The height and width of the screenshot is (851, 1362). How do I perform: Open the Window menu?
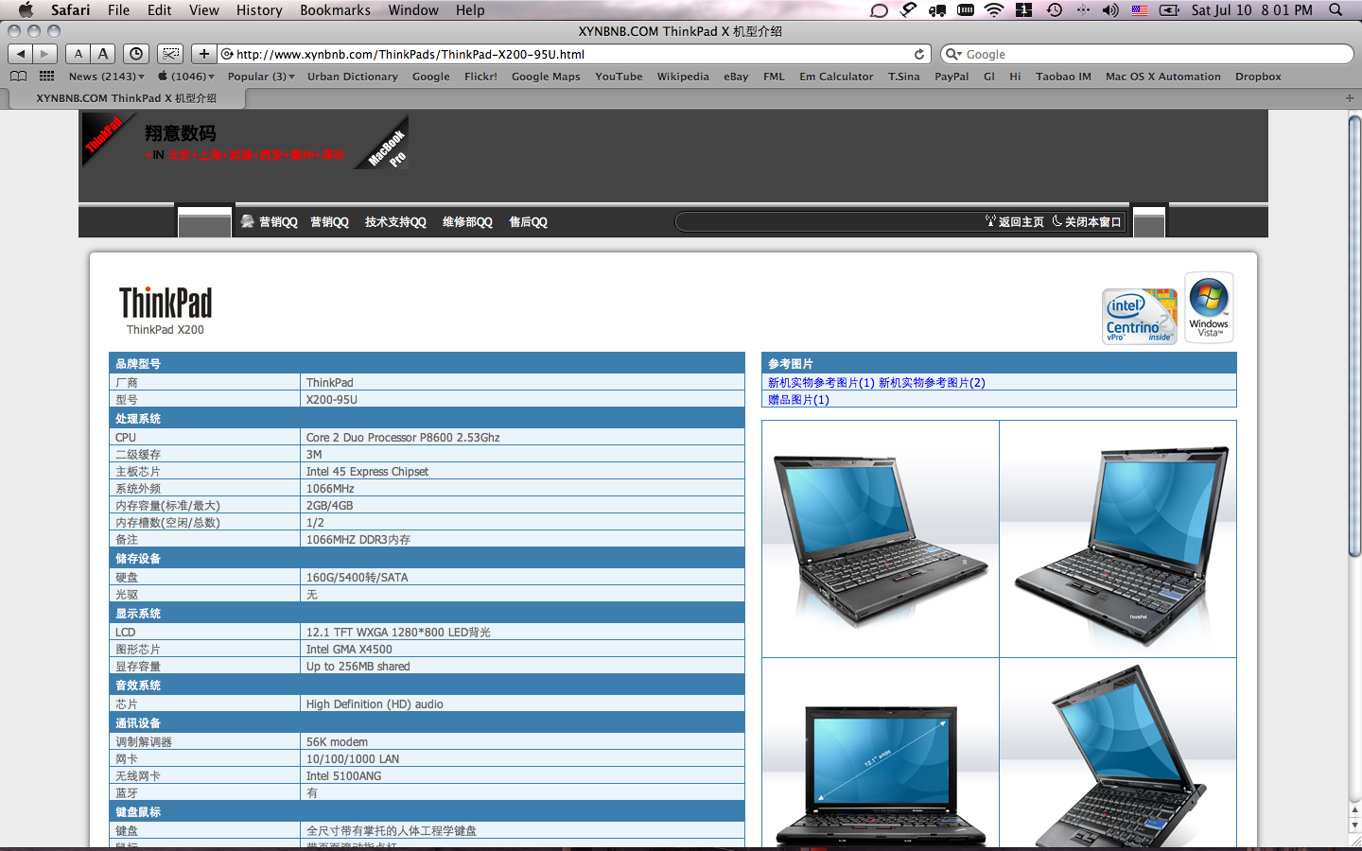pos(413,9)
